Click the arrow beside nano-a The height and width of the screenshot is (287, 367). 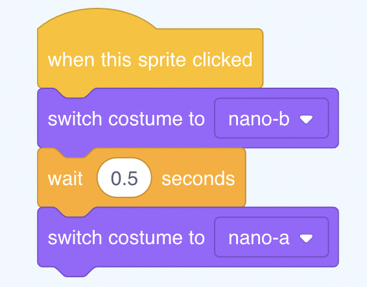pyautogui.click(x=306, y=238)
